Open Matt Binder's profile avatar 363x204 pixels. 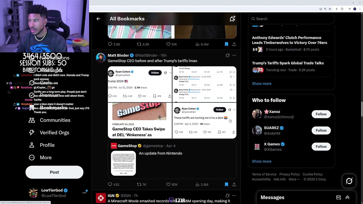click(x=101, y=58)
